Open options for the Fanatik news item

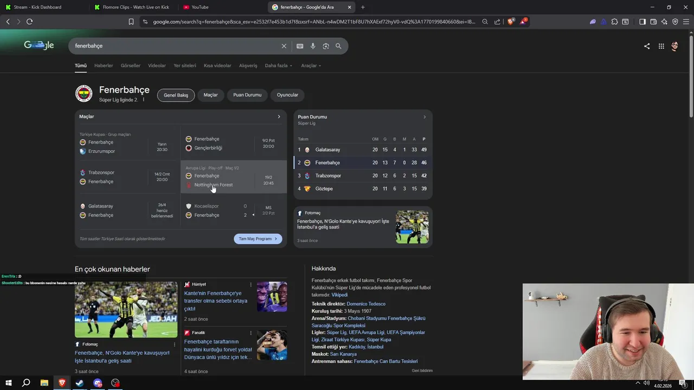pos(250,333)
